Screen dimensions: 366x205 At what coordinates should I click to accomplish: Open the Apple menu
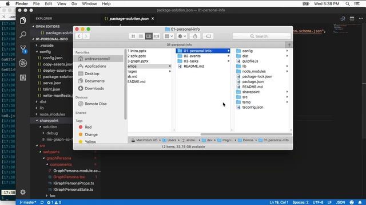[x=7, y=4]
